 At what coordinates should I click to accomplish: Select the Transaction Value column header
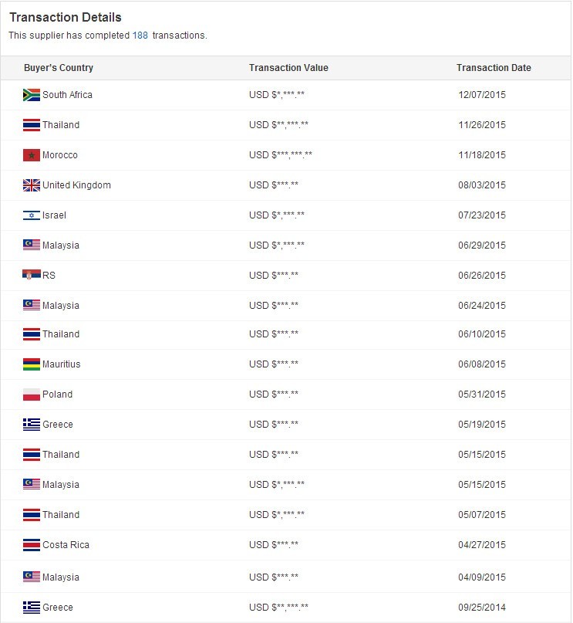[x=288, y=67]
